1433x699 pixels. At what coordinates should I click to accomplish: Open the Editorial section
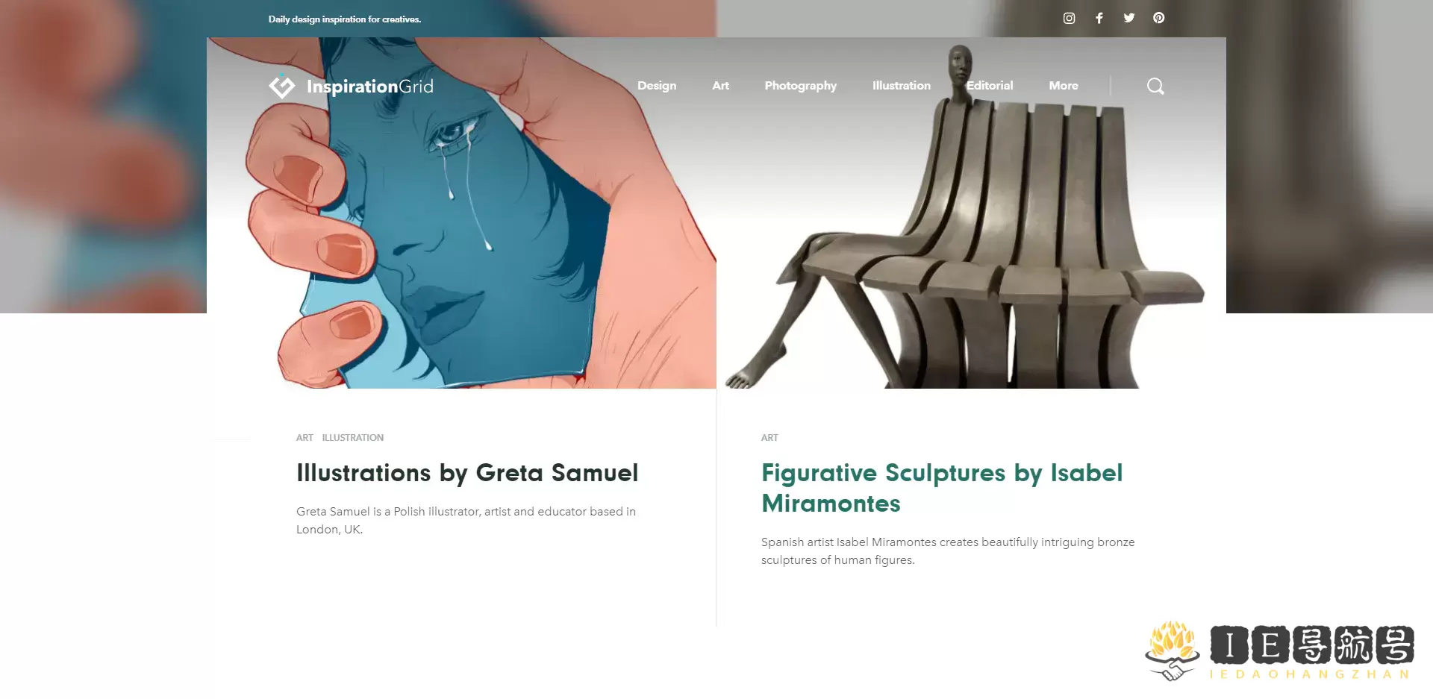click(990, 86)
